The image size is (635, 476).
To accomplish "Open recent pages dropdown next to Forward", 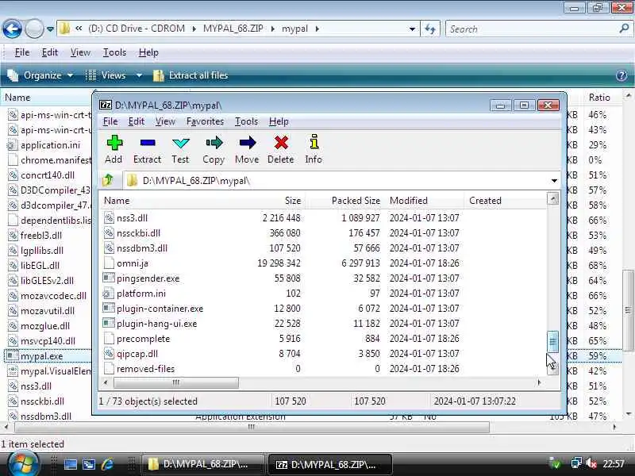I will (50, 29).
